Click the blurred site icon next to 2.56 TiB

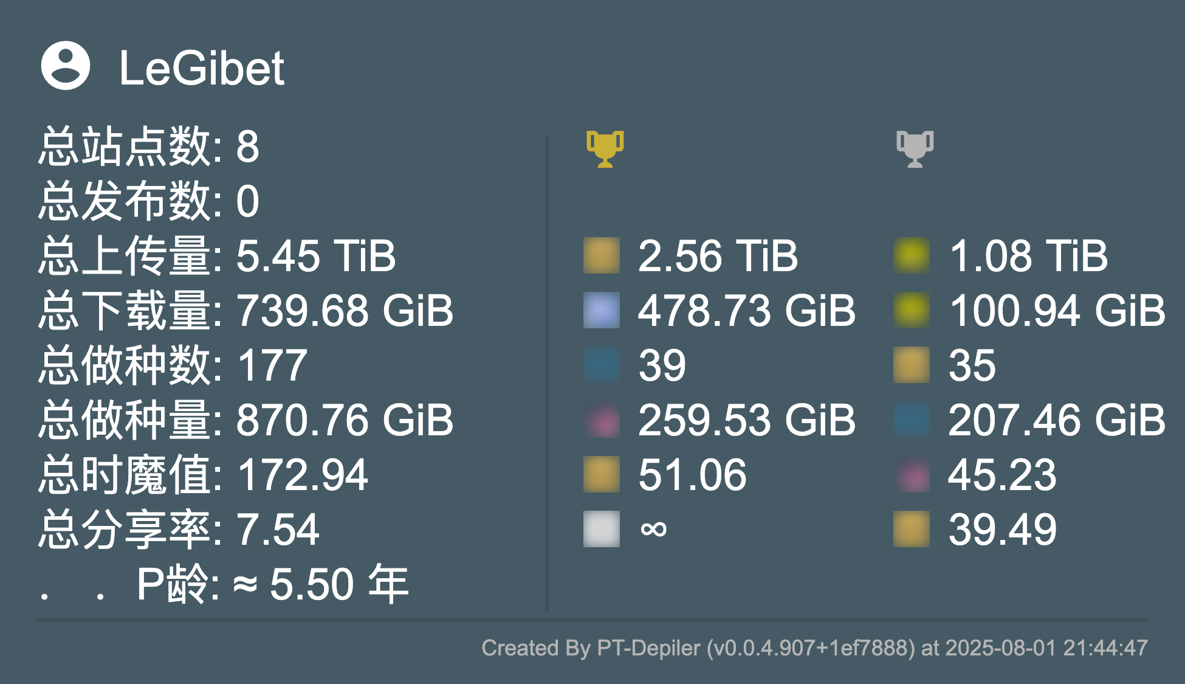point(602,255)
